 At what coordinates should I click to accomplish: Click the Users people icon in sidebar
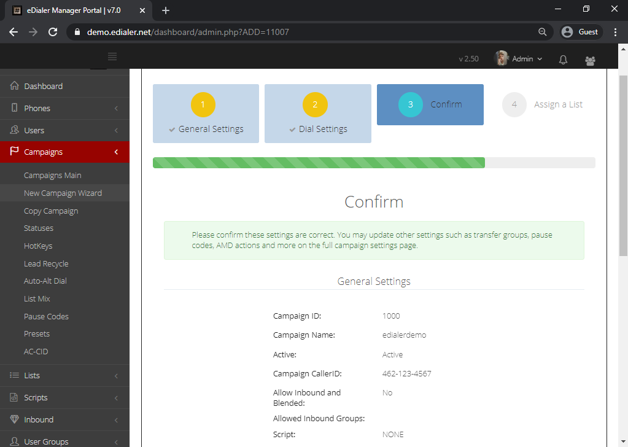pyautogui.click(x=14, y=130)
